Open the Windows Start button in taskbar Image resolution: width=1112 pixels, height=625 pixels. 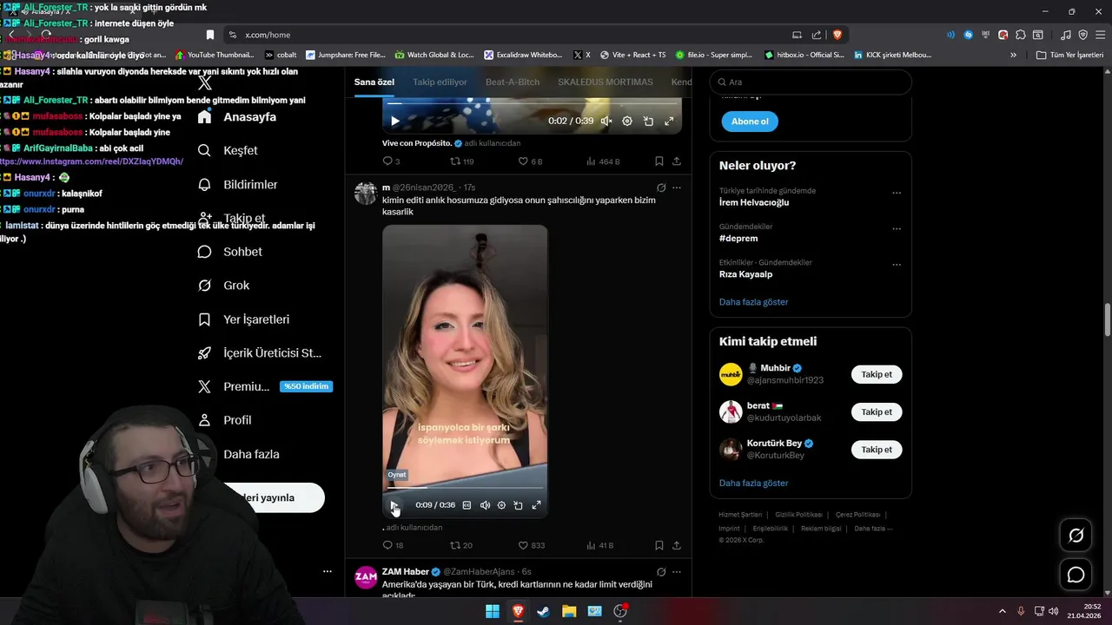(492, 611)
